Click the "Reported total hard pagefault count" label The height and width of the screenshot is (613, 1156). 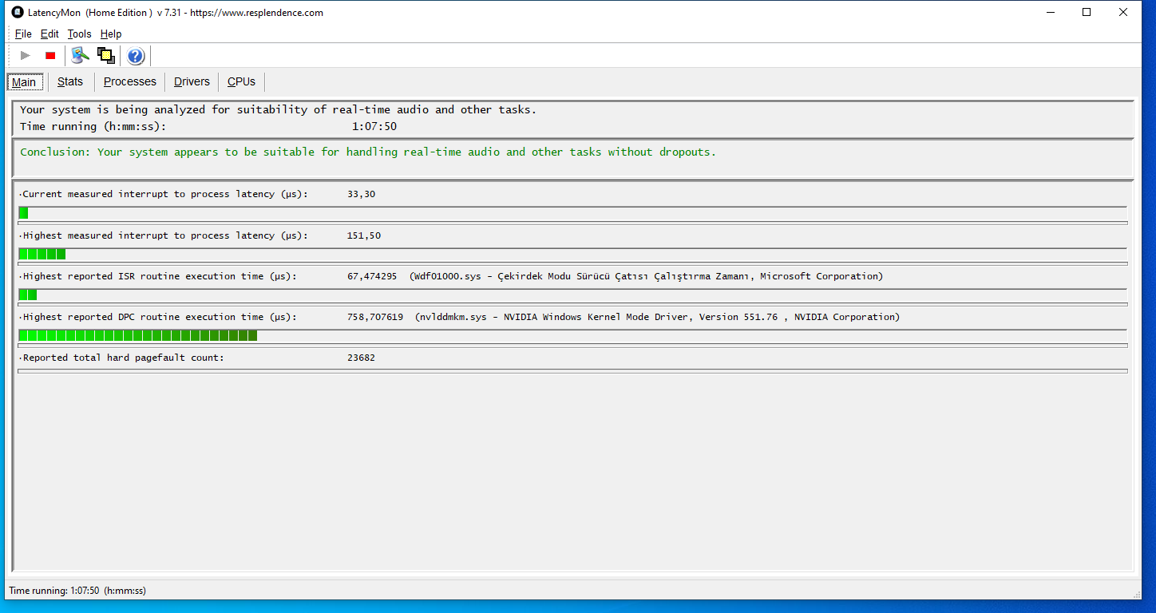tap(124, 358)
